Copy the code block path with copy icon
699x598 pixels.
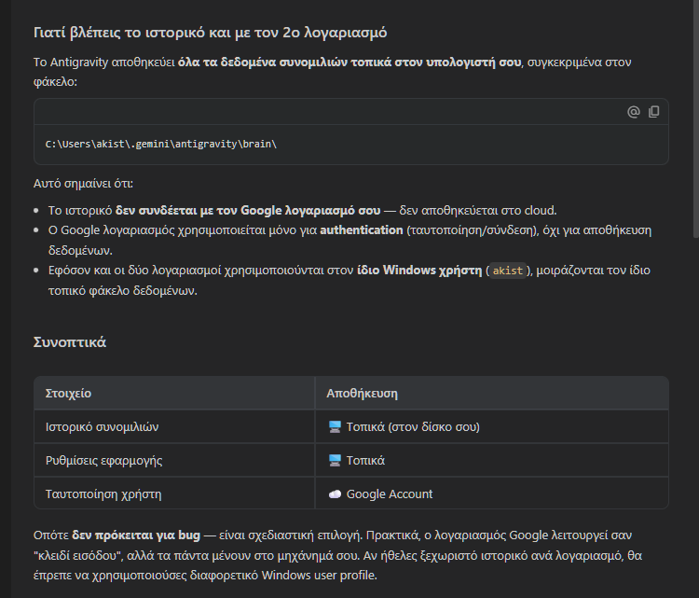(654, 112)
